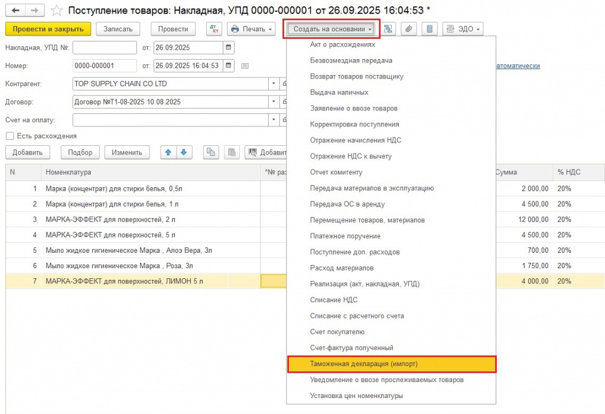The image size is (605, 414).
Task: Choose Уведомление о ввозе прослеживаемых товаров
Action: [x=391, y=380]
